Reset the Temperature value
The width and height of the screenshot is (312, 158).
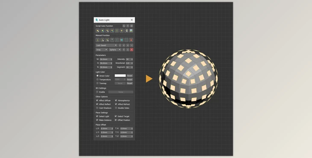click(x=130, y=79)
